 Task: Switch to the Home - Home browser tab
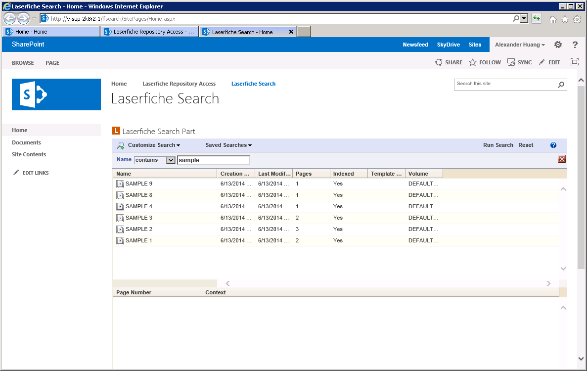click(x=51, y=32)
